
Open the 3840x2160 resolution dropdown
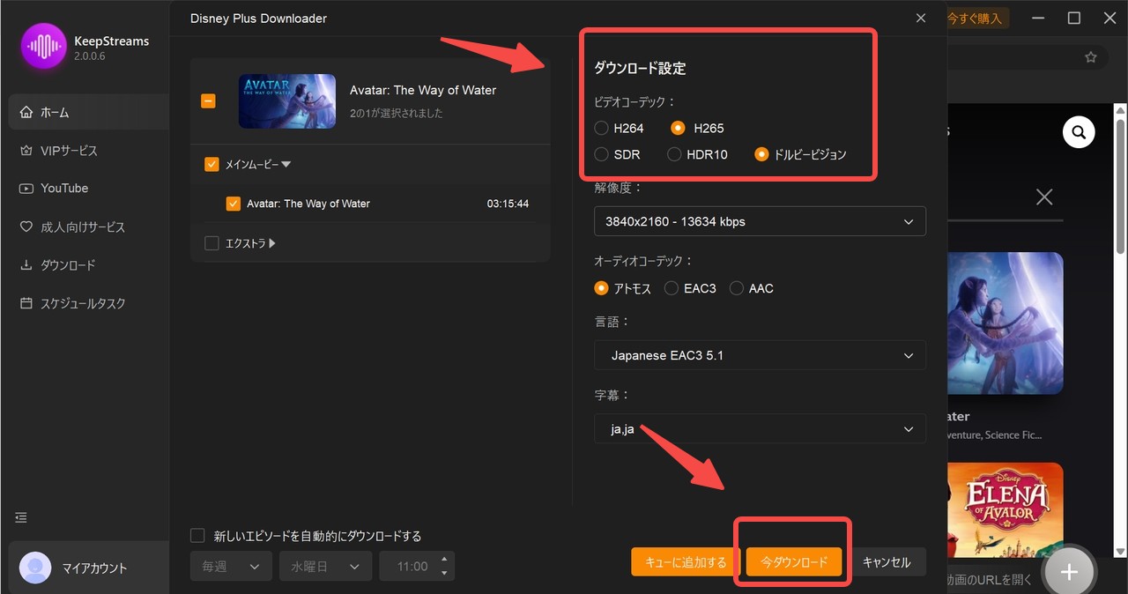(x=760, y=221)
